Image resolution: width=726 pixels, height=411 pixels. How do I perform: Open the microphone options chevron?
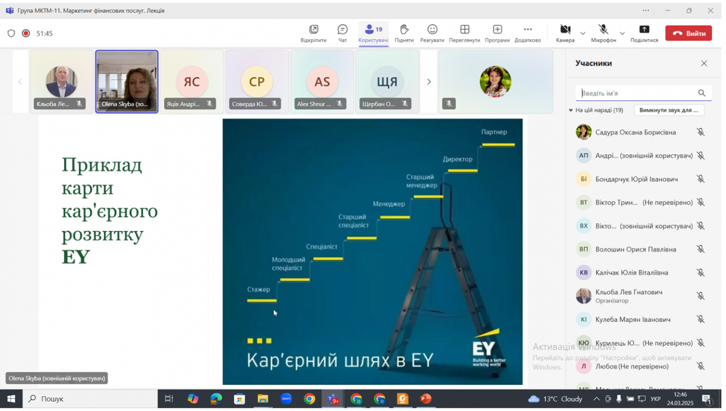pos(623,33)
